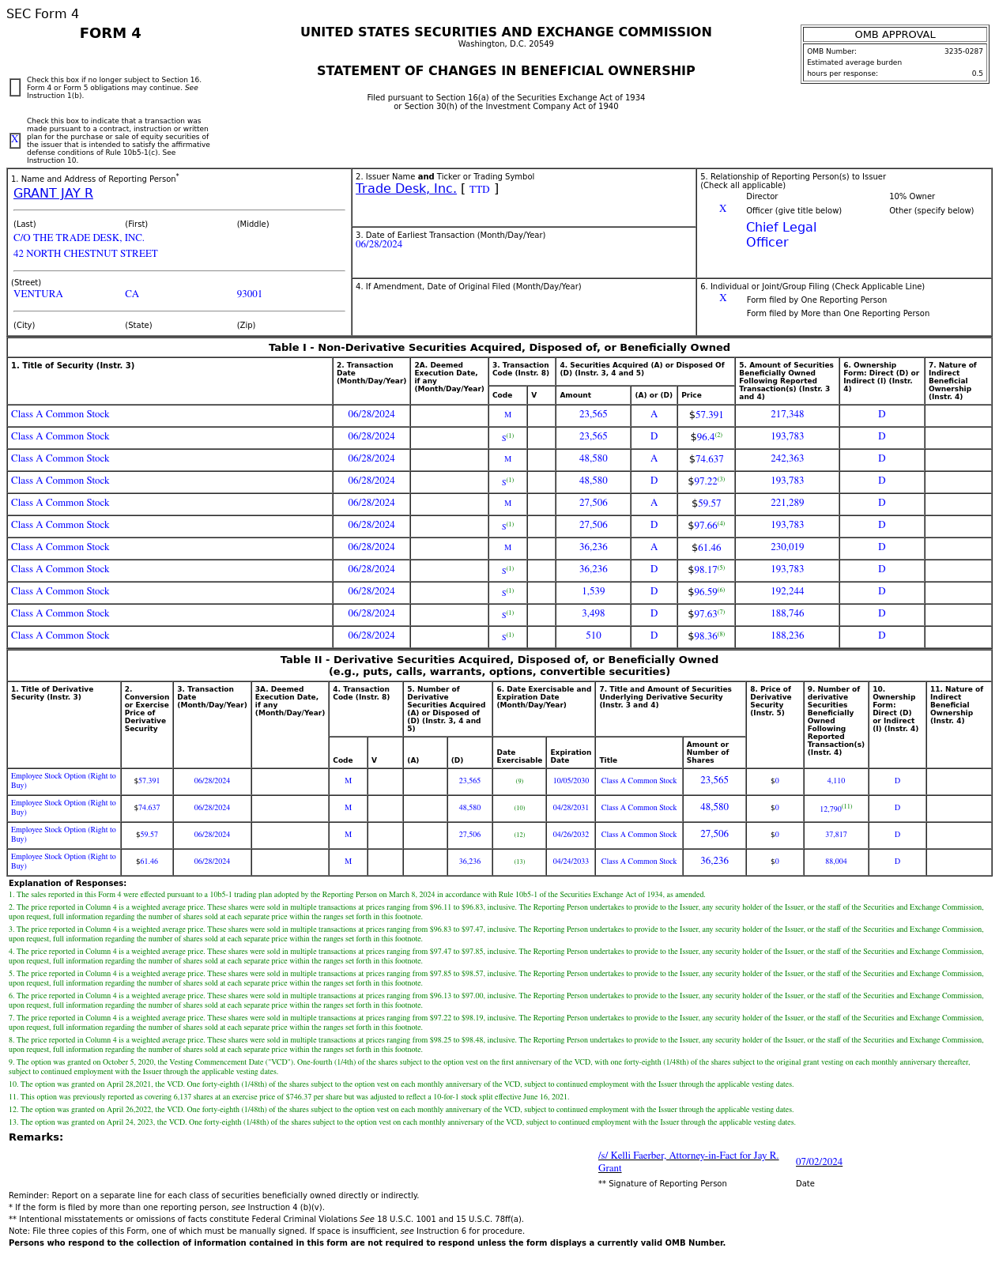Image resolution: width=999 pixels, height=1267 pixels.
Task: Click footnote (2) next to $96.4 price
Action: pyautogui.click(x=718, y=435)
